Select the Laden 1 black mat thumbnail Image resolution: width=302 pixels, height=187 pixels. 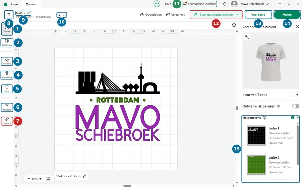[x=256, y=136]
